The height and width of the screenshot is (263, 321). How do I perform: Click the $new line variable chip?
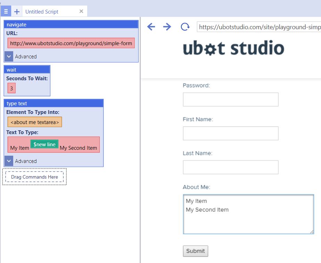44,144
